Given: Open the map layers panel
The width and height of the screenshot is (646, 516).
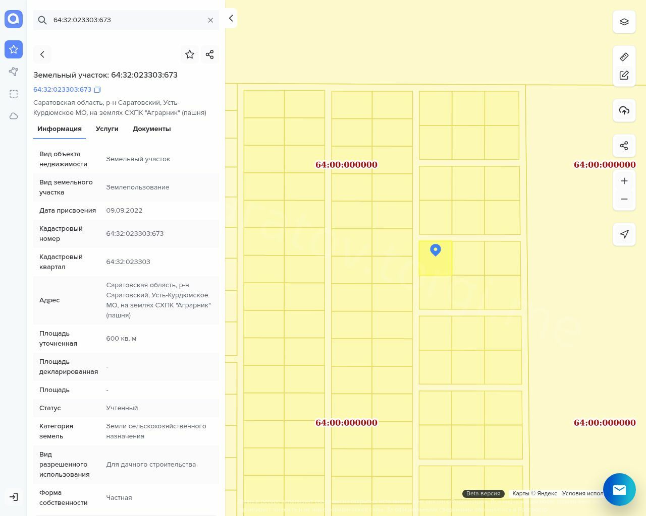Looking at the screenshot, I should (x=624, y=22).
